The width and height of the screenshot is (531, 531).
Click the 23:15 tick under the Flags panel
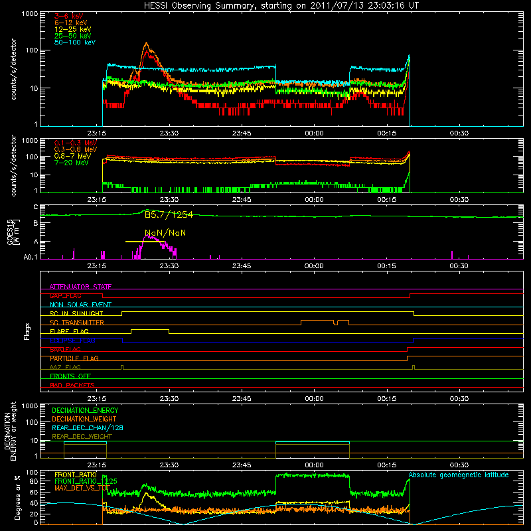tap(96, 399)
